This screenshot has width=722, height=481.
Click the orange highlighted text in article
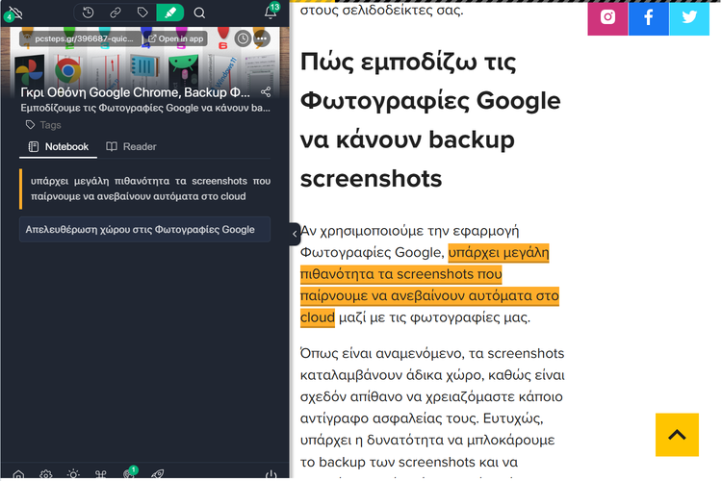coord(429,286)
